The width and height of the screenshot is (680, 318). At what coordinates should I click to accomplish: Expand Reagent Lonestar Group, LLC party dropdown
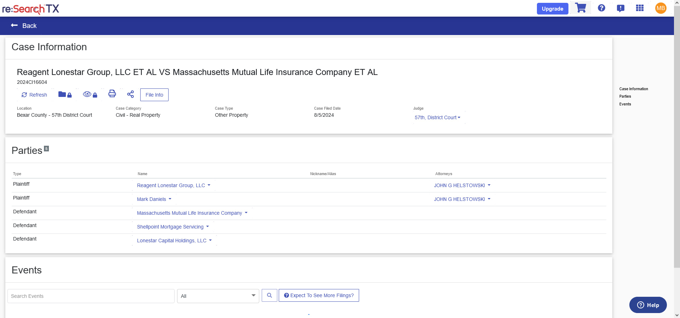[x=174, y=185]
